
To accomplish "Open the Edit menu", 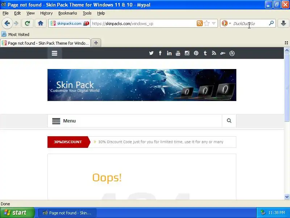I will click(17, 13).
